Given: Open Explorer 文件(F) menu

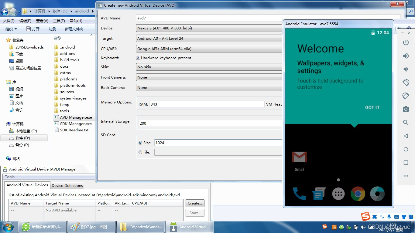Looking at the screenshot, I should click(9, 21).
